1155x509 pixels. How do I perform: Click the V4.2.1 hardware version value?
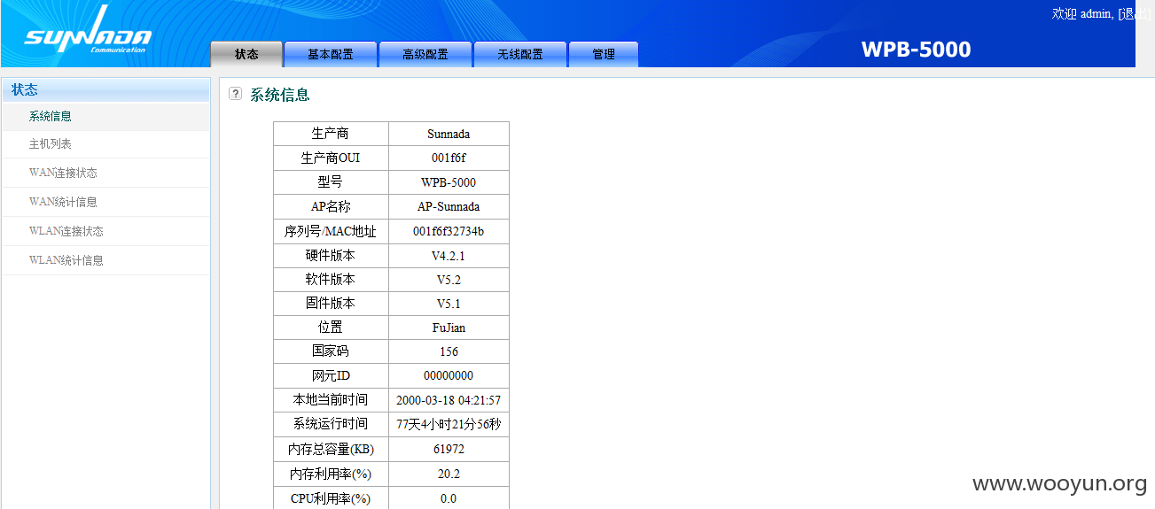[x=449, y=255]
